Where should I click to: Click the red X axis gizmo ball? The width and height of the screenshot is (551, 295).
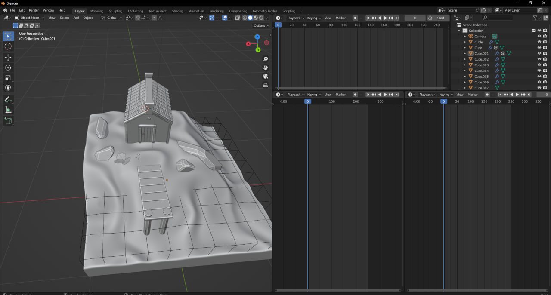click(248, 43)
